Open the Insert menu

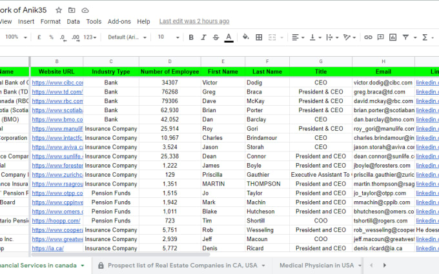[26, 21]
